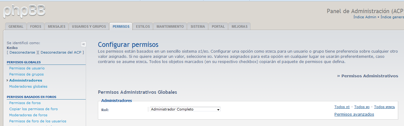Click Desconectarse del ACP link
Screen dimensions: 404x126
click(61, 52)
